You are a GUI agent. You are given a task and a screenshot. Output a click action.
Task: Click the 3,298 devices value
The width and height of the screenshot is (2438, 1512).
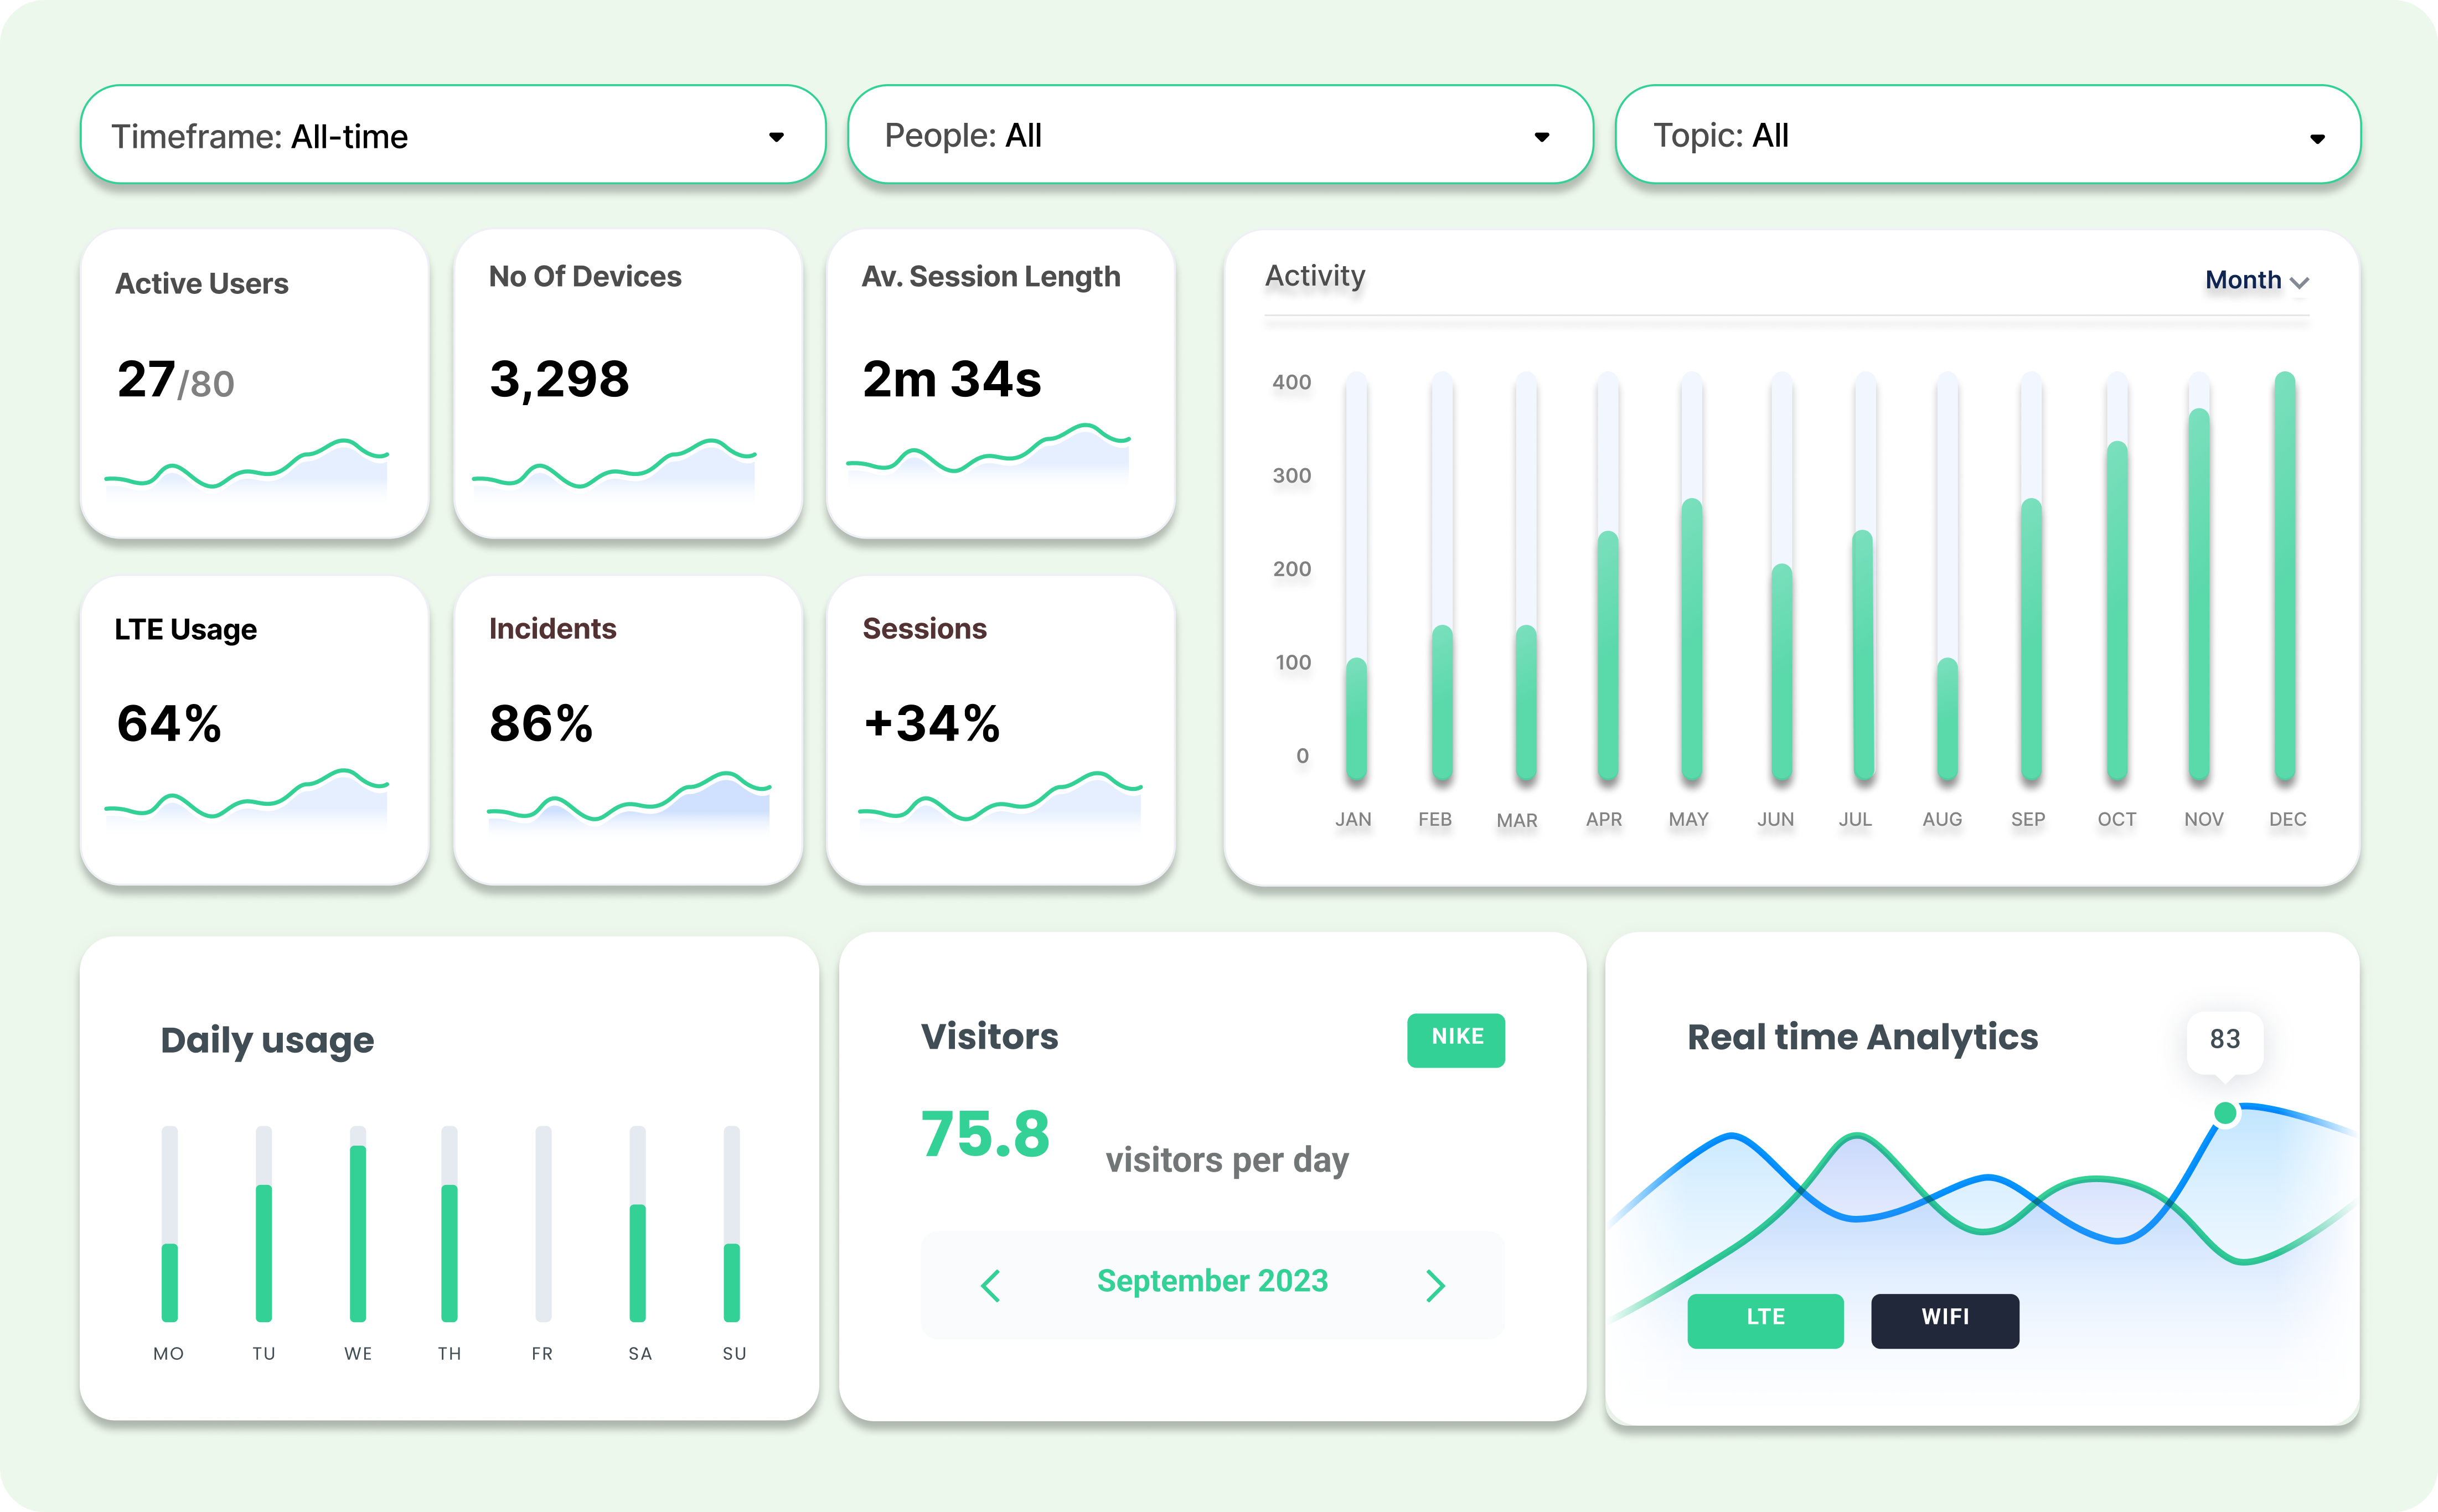point(559,379)
